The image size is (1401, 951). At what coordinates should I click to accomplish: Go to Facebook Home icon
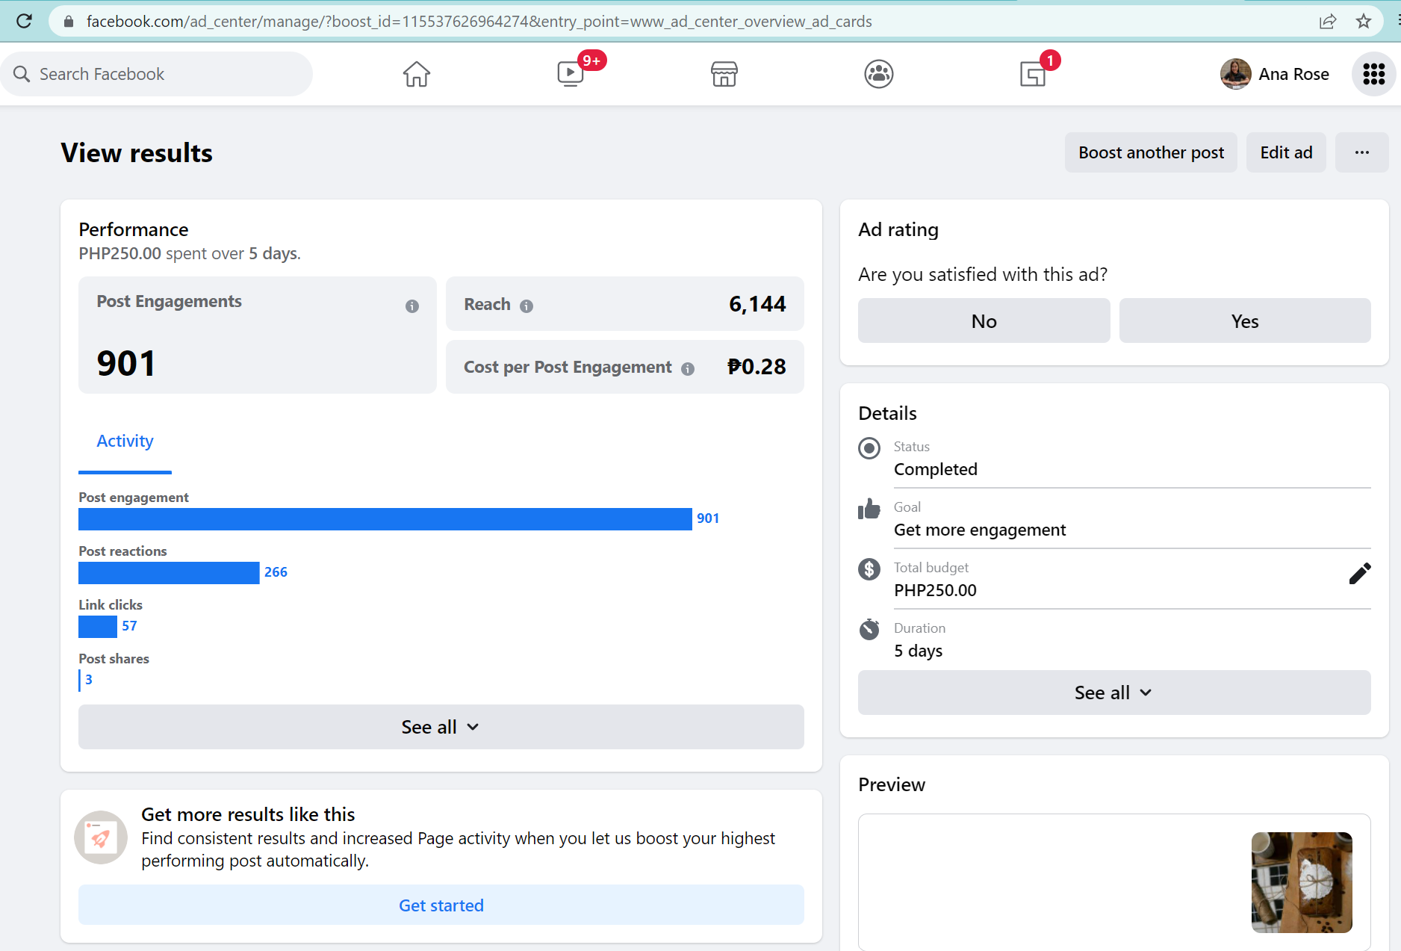tap(416, 74)
